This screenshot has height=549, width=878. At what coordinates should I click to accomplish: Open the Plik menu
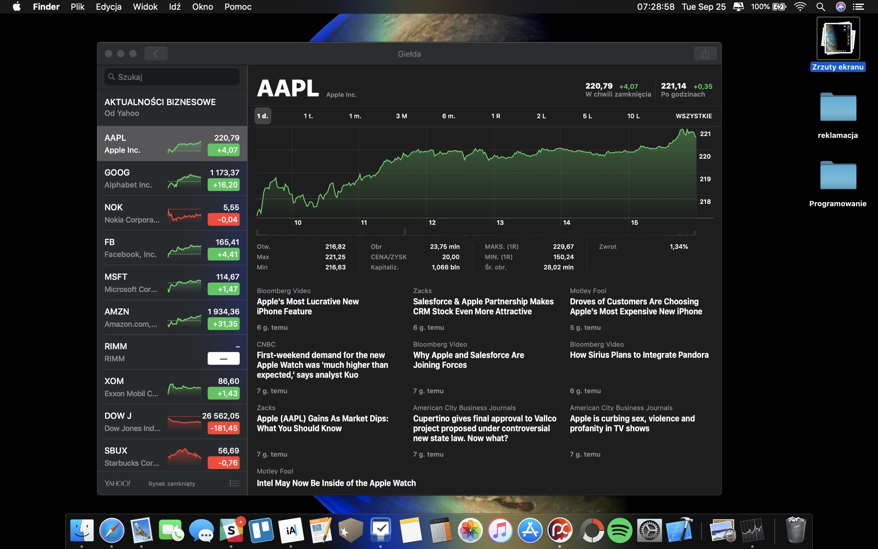pyautogui.click(x=77, y=6)
